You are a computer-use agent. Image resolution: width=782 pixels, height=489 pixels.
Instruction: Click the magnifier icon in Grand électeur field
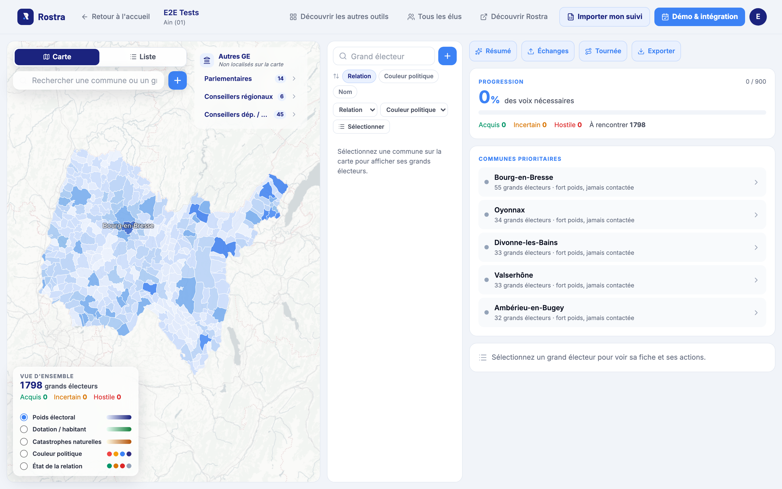(x=343, y=56)
